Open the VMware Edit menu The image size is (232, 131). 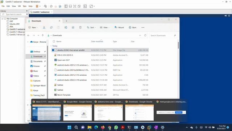[8, 6]
